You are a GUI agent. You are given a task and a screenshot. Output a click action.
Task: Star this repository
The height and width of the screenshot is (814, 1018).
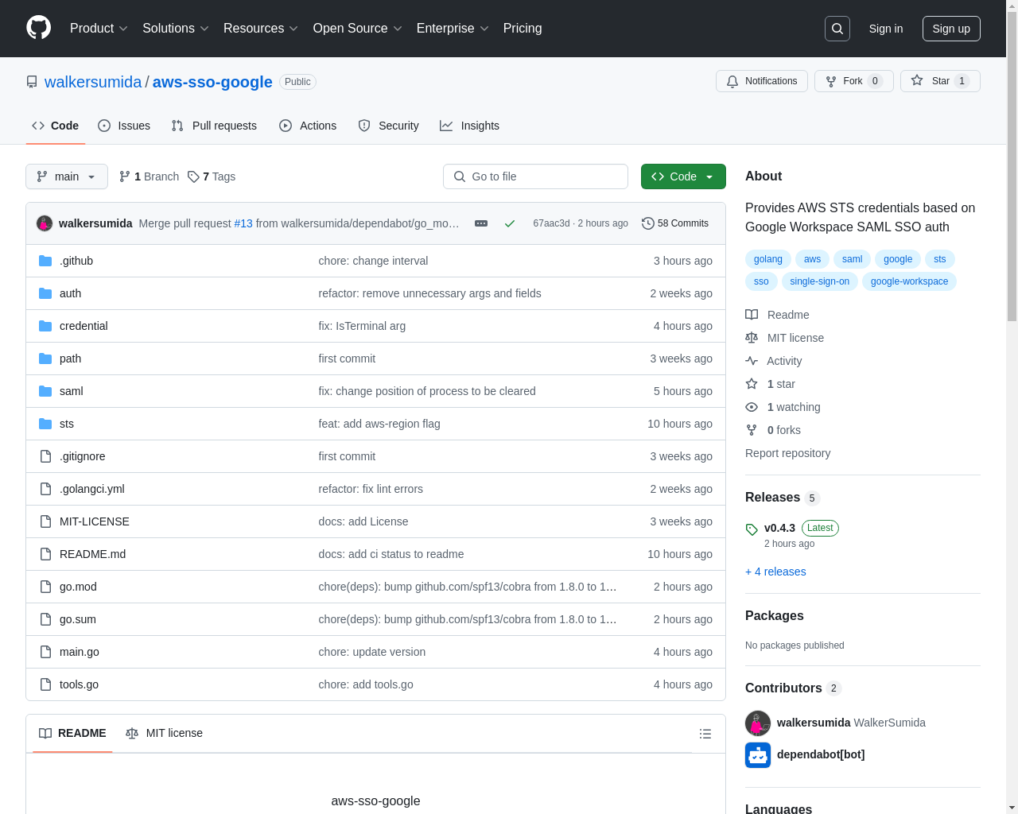pyautogui.click(x=940, y=81)
